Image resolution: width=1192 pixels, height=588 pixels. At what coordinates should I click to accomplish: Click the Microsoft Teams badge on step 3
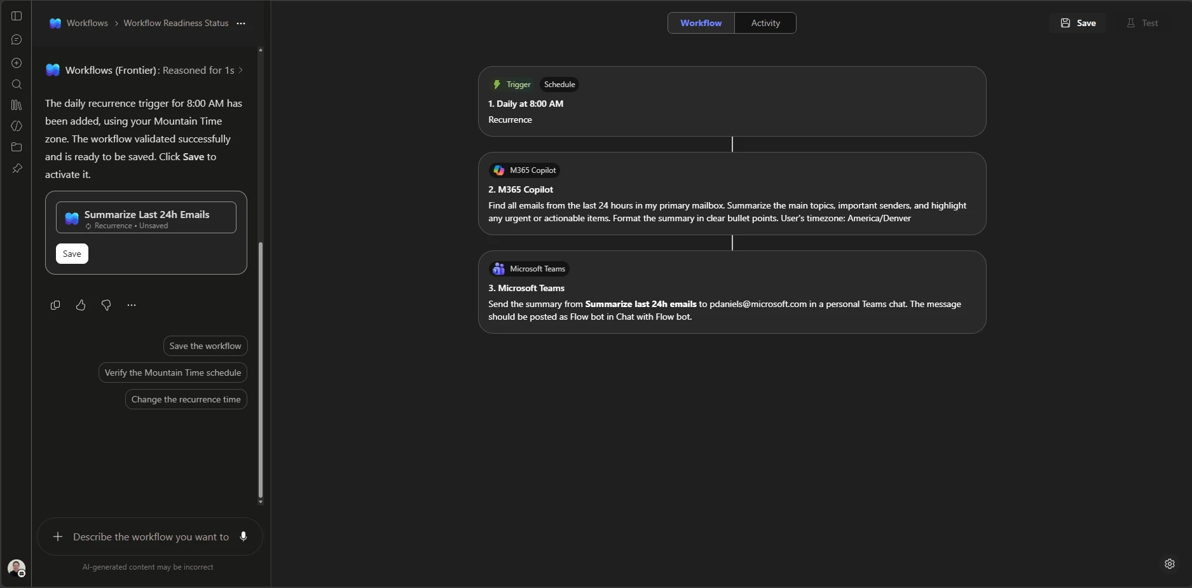pos(529,269)
